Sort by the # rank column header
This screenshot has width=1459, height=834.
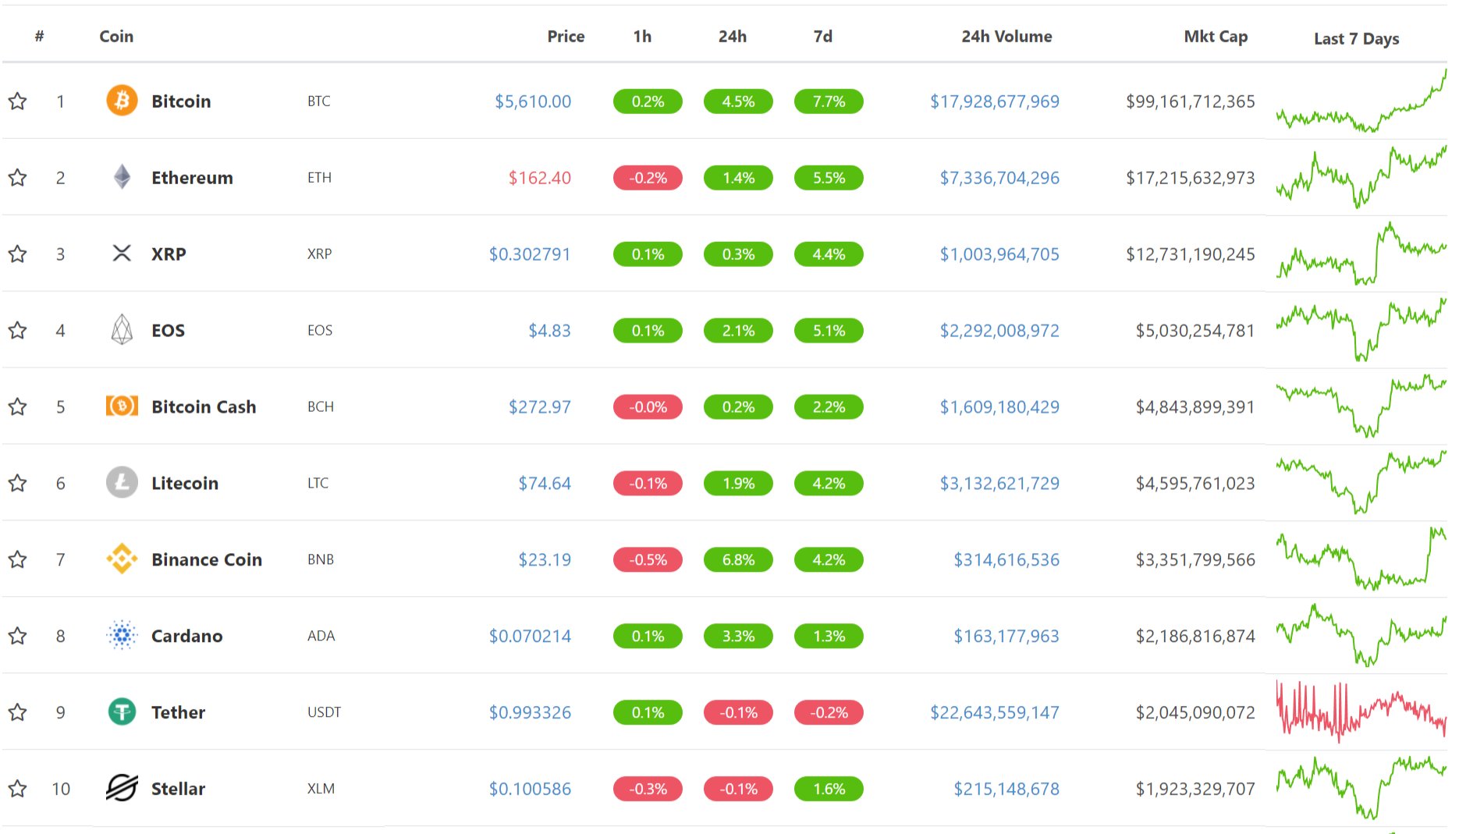[39, 36]
